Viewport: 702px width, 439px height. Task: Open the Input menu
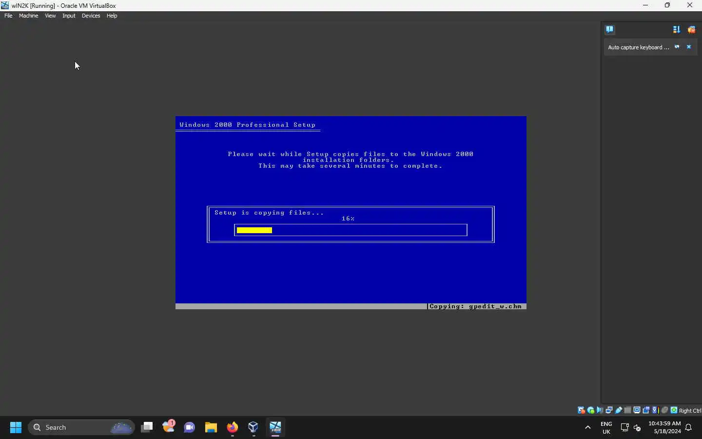pyautogui.click(x=69, y=16)
